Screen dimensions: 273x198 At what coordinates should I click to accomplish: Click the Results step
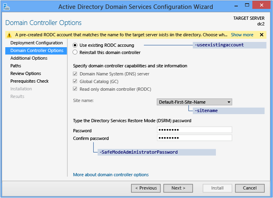tap(17, 96)
